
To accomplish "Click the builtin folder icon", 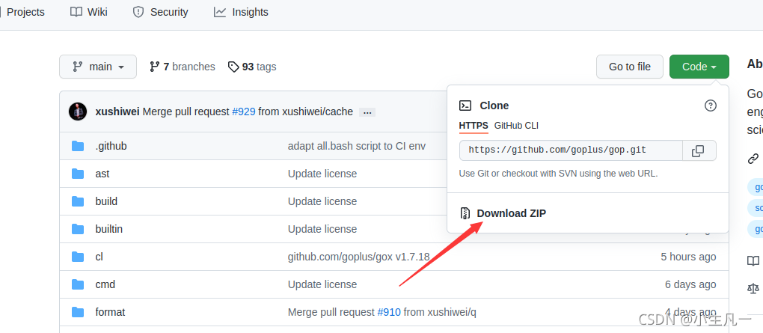I will point(78,229).
